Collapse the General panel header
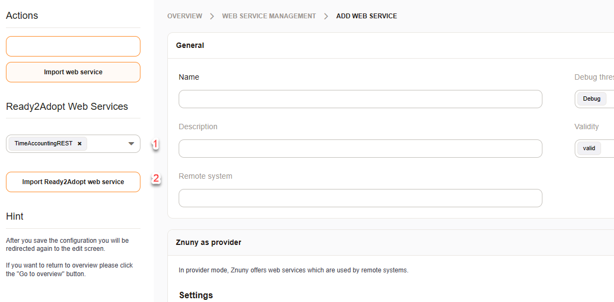 tap(190, 46)
